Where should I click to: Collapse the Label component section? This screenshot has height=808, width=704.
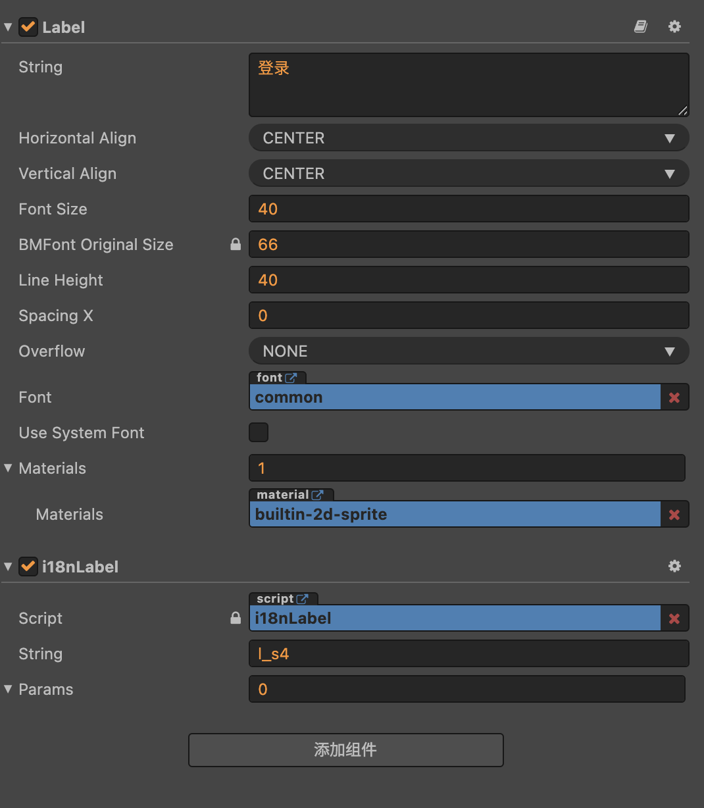(x=8, y=27)
